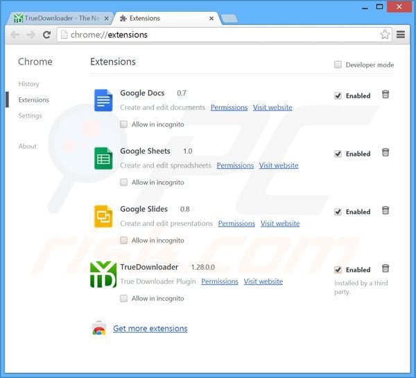
Task: Click the Google Docs extension icon
Action: (x=103, y=100)
